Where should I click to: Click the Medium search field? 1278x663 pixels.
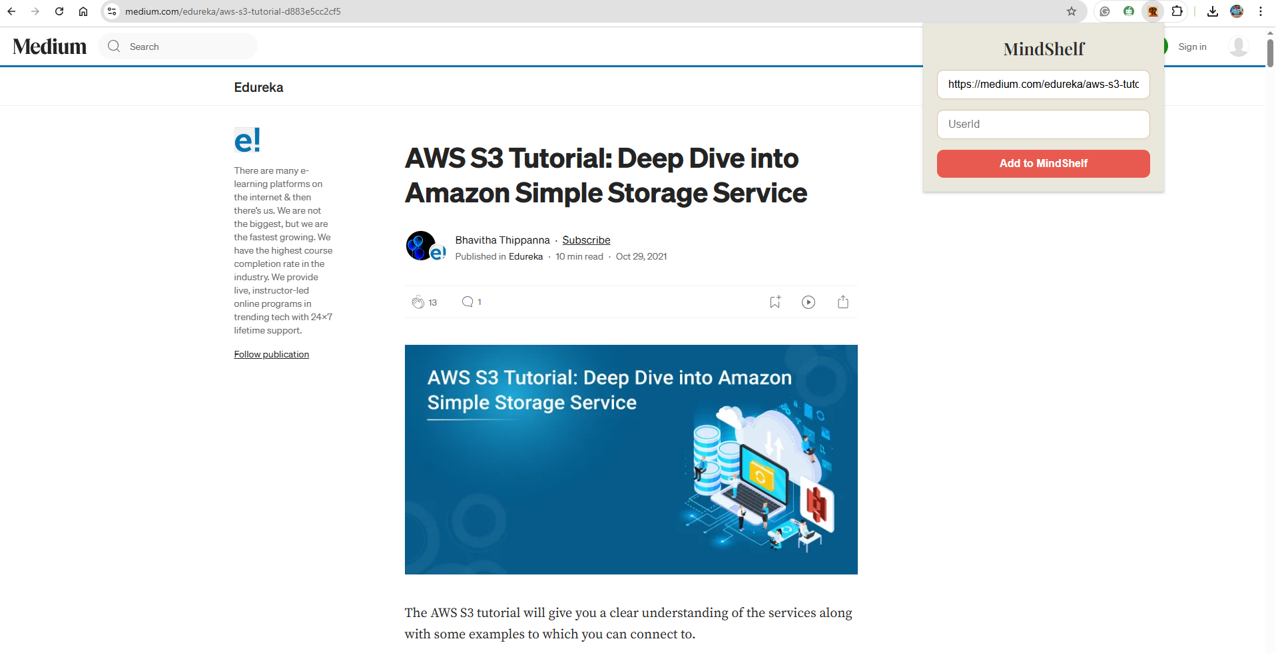(178, 47)
